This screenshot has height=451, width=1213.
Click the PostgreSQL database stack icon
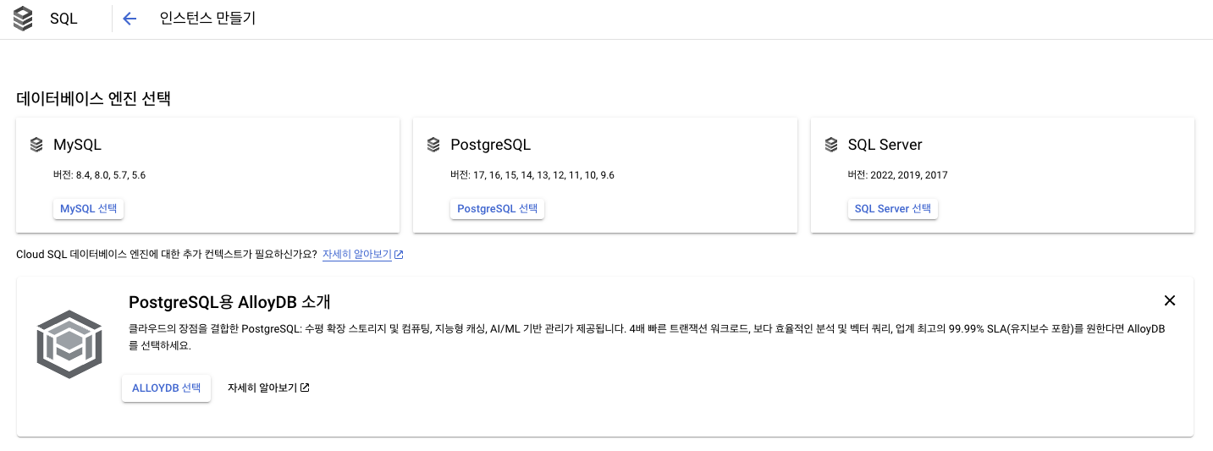[433, 145]
